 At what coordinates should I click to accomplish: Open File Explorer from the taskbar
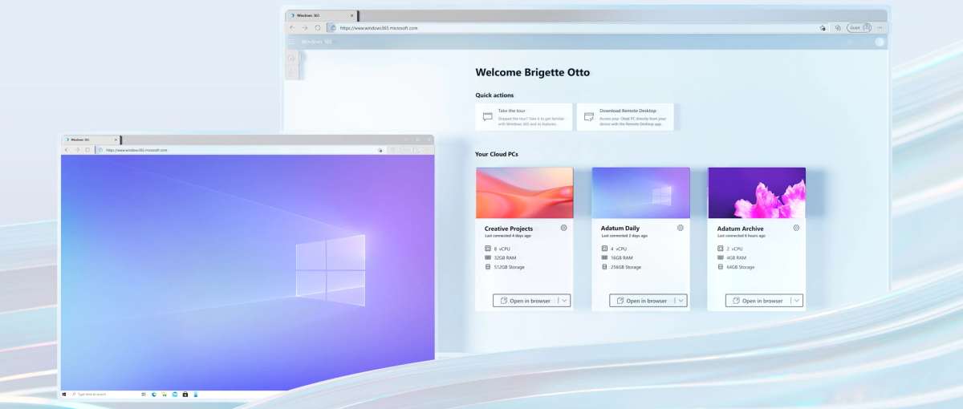pos(165,395)
